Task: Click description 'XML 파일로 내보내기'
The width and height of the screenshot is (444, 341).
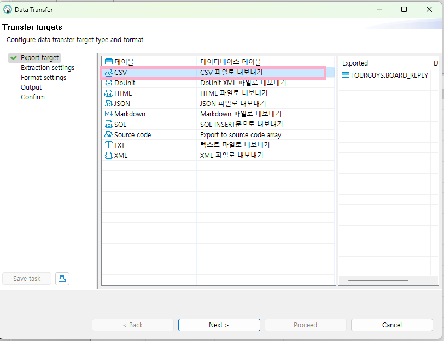Action: pyautogui.click(x=232, y=155)
